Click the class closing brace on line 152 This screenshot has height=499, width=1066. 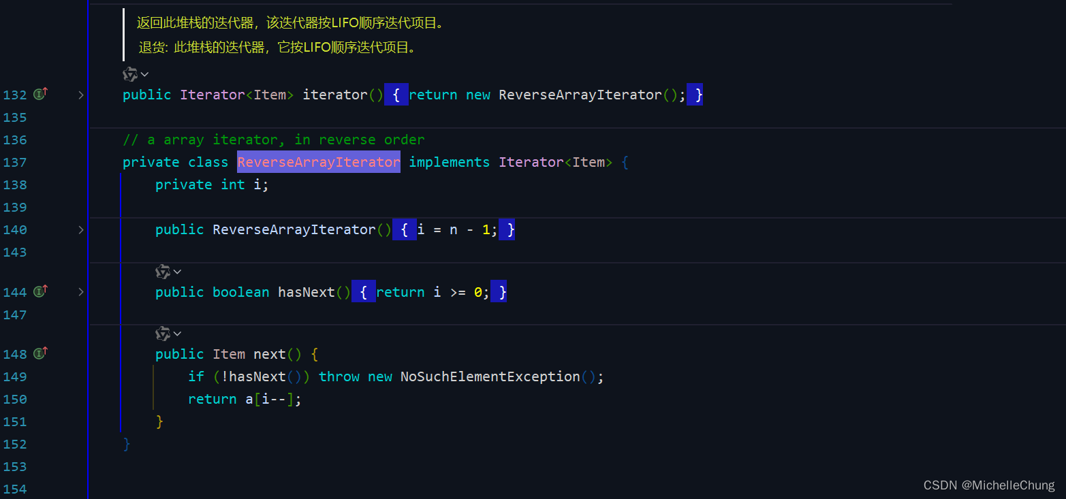click(127, 444)
